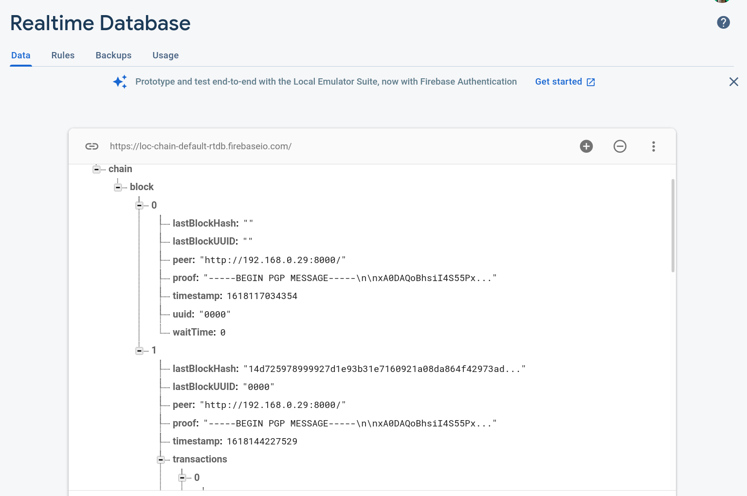This screenshot has width=747, height=496.
Task: Open the Usage tab
Action: pos(165,55)
